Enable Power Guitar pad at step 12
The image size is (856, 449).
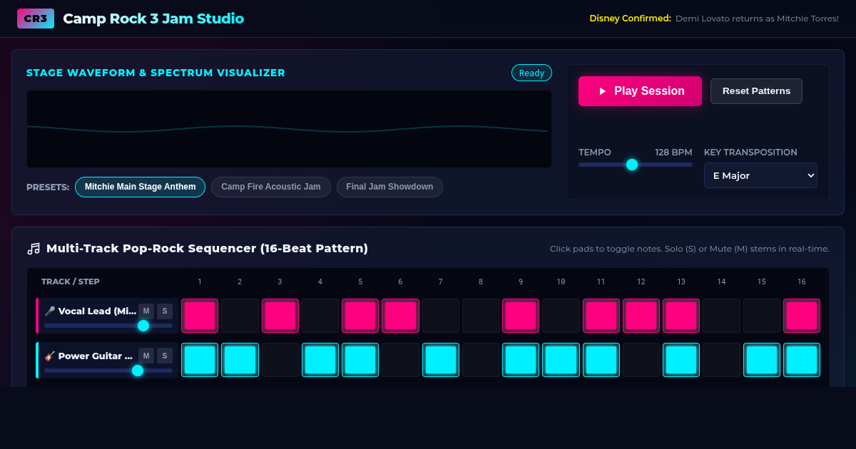[x=641, y=360]
